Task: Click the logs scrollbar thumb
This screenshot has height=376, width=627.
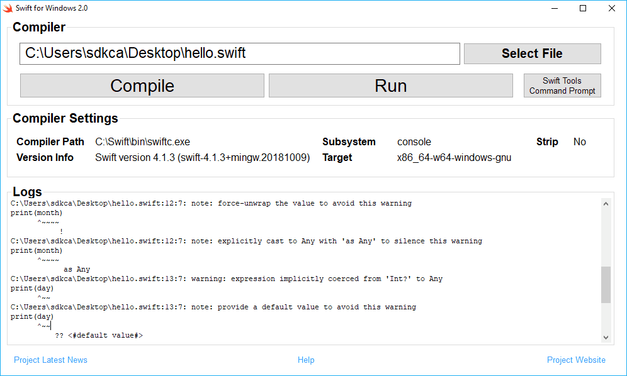Action: click(x=606, y=285)
